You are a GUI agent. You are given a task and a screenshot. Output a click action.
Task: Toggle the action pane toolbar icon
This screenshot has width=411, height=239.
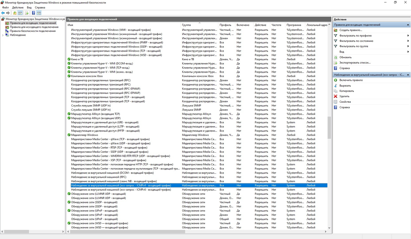(x=39, y=13)
